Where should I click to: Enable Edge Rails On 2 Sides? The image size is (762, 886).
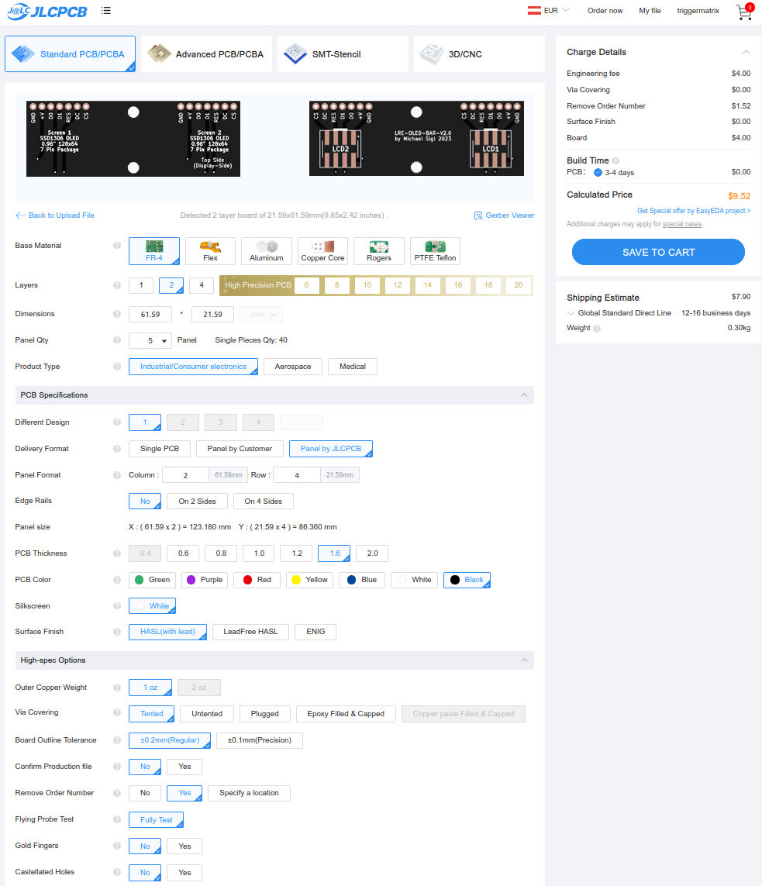[197, 502]
